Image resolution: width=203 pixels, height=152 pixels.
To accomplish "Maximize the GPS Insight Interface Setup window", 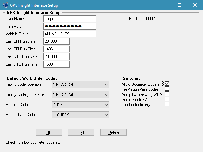I will [x=179, y=5].
